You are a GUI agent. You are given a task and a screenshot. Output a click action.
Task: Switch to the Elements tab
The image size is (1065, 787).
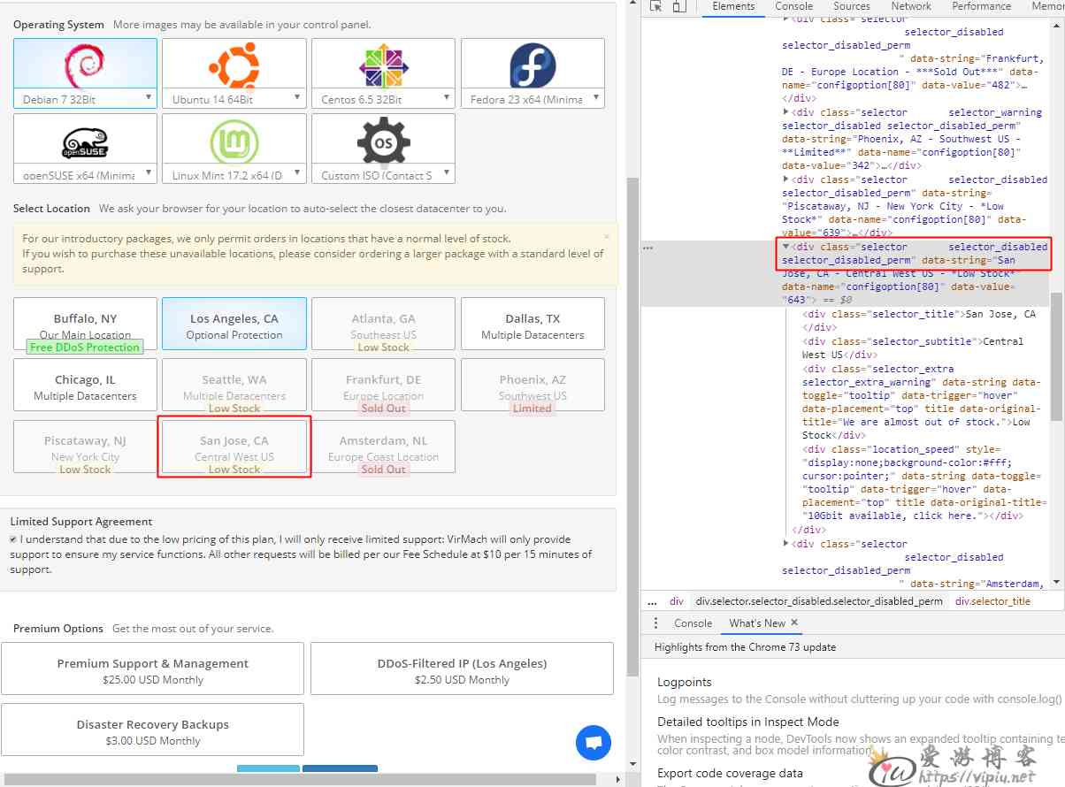733,6
